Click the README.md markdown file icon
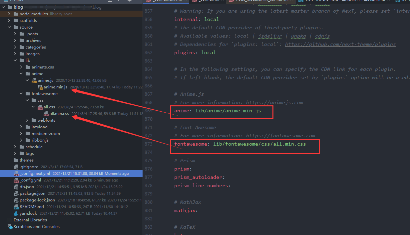Image resolution: width=410 pixels, height=235 pixels. click(16, 207)
